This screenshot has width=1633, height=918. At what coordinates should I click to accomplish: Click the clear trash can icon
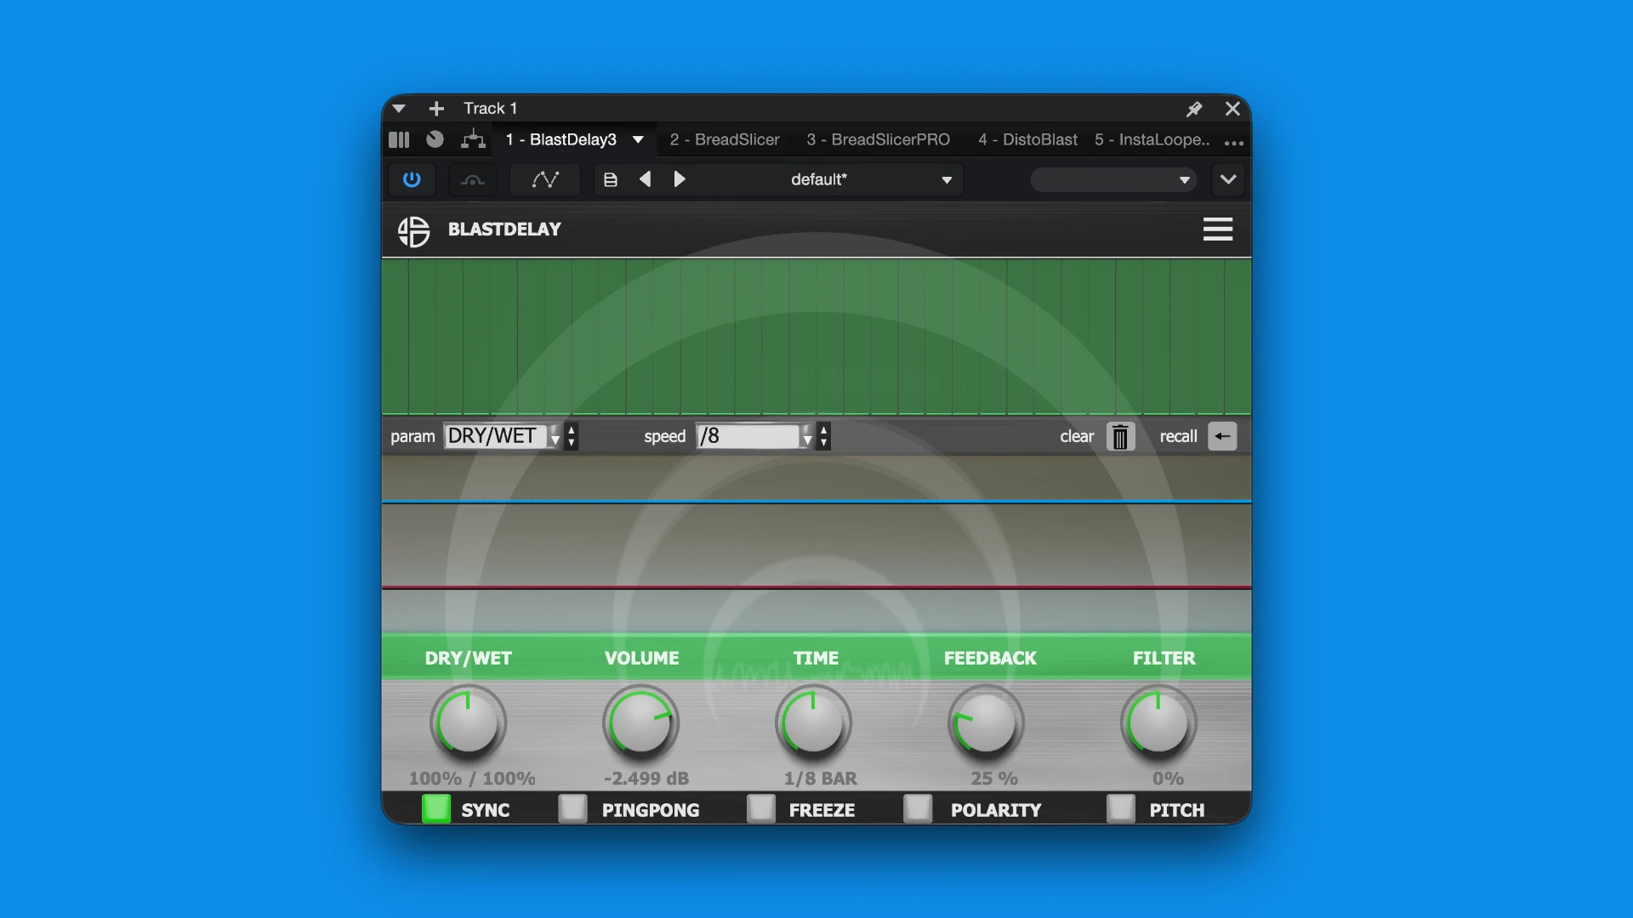[1121, 436]
